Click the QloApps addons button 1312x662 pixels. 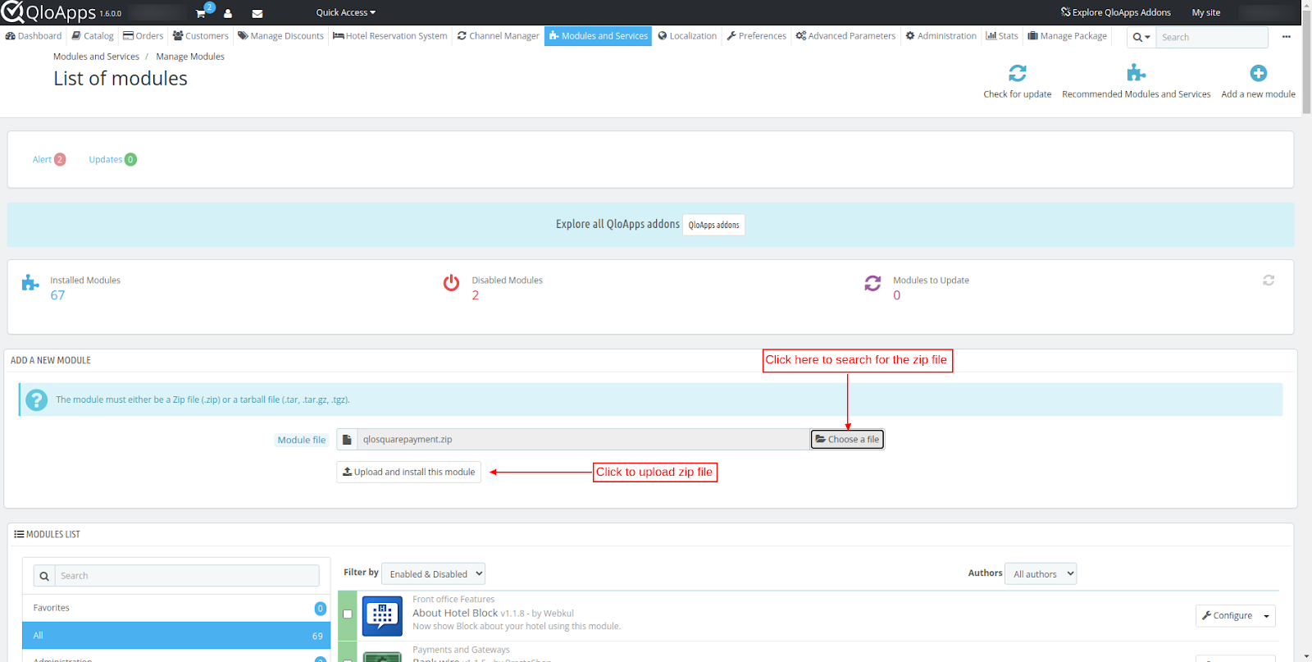tap(713, 225)
